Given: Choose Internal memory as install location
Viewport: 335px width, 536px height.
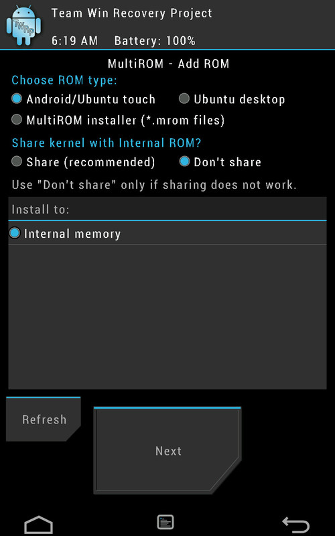Looking at the screenshot, I should 167,233.
